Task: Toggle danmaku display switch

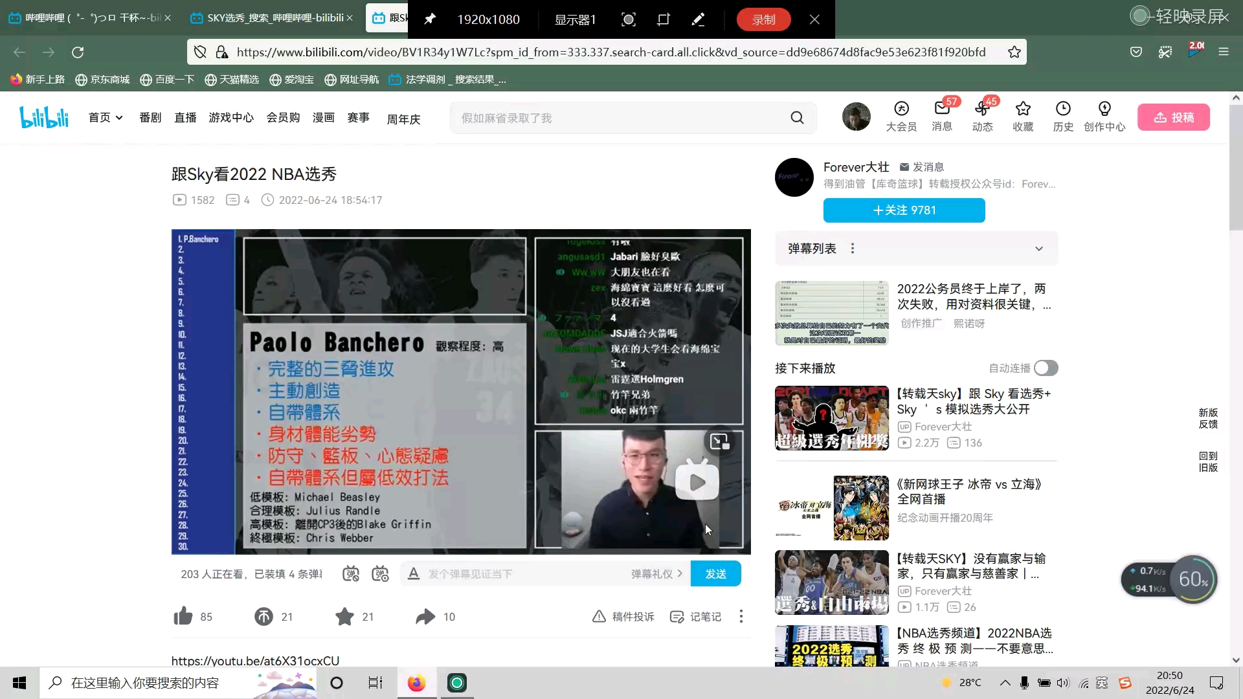Action: (351, 573)
